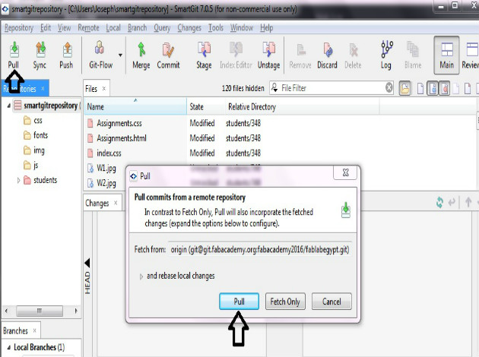Click the Remove toolbar icon

(x=300, y=55)
